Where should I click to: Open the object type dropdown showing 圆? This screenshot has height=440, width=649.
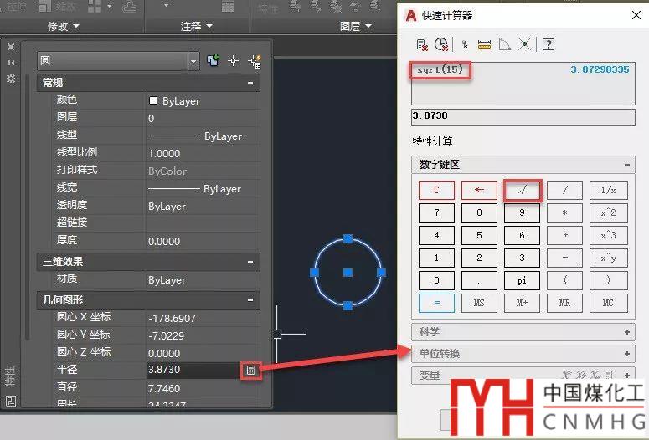pos(193,61)
